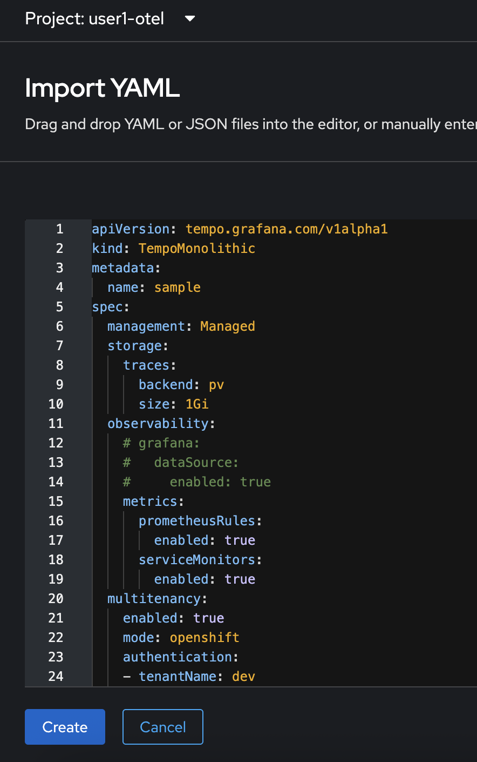Click the TempoMonolithic kind value
Screen dimensions: 477x762
[197, 249]
